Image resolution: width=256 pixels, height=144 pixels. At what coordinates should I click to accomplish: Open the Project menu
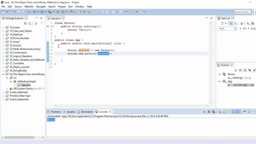pyautogui.click(x=62, y=6)
